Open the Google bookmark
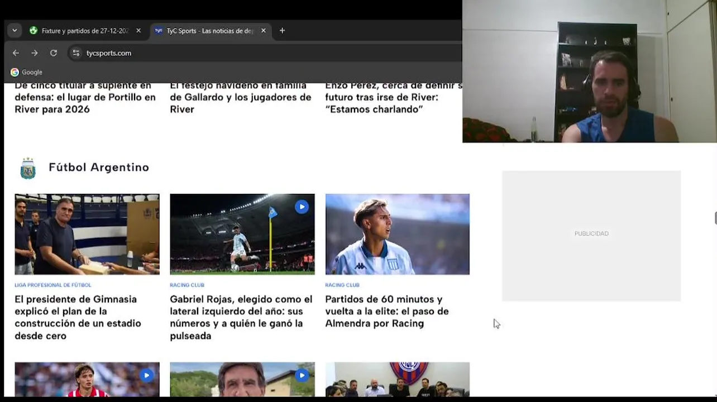Screen dimensions: 717x402 click(x=26, y=72)
